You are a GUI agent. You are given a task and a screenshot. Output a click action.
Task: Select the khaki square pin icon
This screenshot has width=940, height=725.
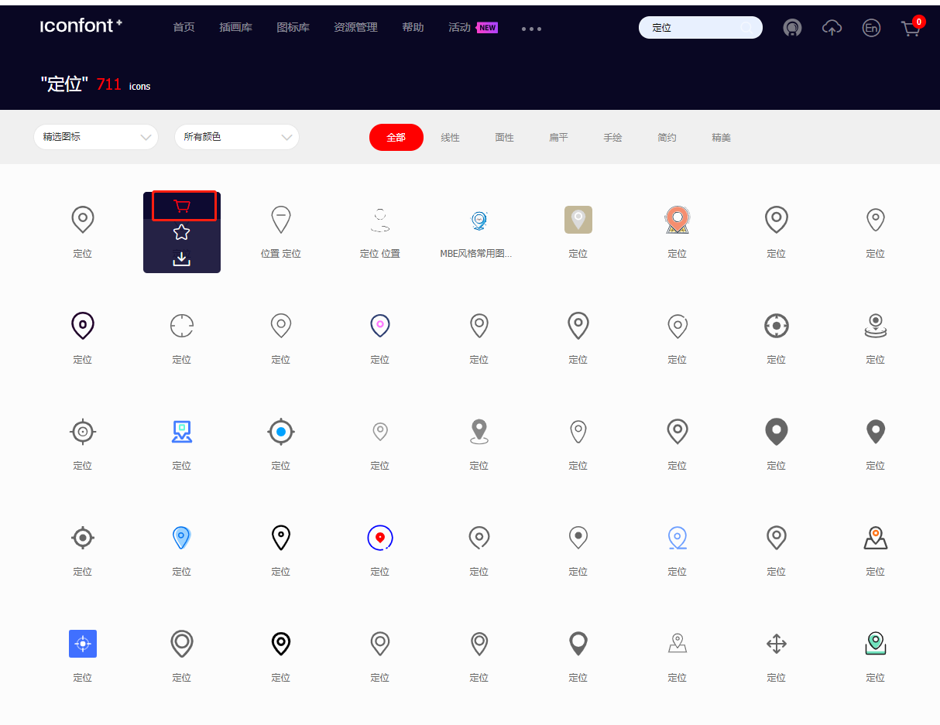pos(578,220)
